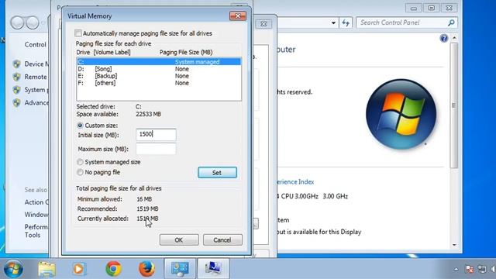The height and width of the screenshot is (279, 496).
Task: Open Windows Explorer from taskbar
Action: point(46,269)
